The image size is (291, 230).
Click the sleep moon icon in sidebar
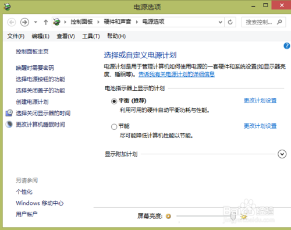(9, 125)
